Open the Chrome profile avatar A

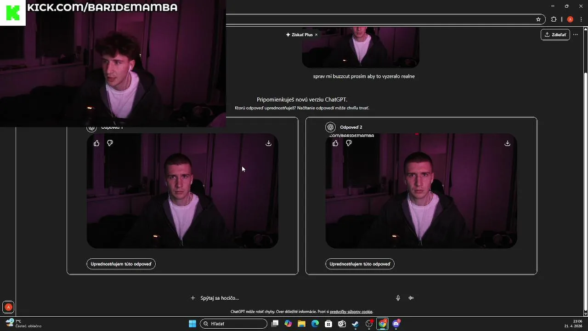[570, 19]
